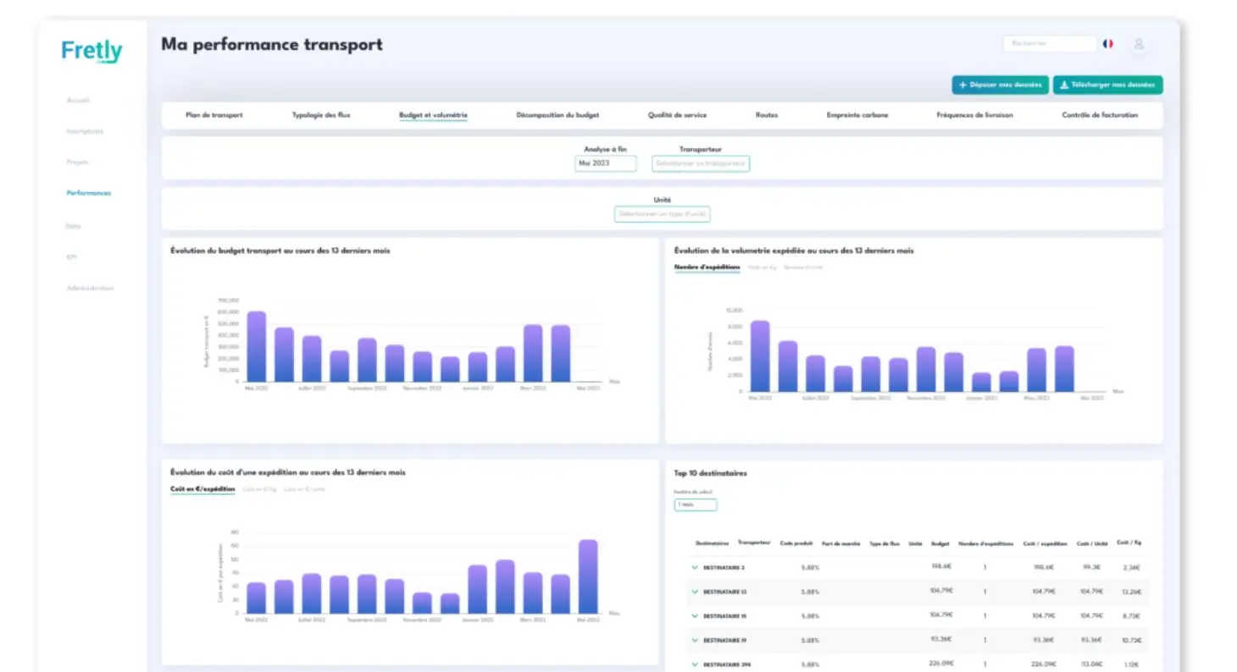Expand the DESTINATAIRE 3 row chevron
Image resolution: width=1237 pixels, height=672 pixels.
[x=695, y=568]
